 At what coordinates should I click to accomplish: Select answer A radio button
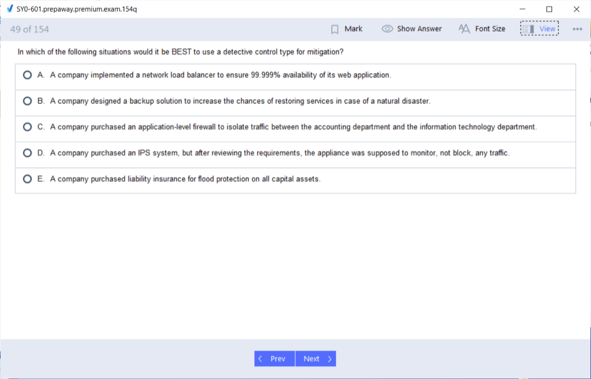(27, 75)
